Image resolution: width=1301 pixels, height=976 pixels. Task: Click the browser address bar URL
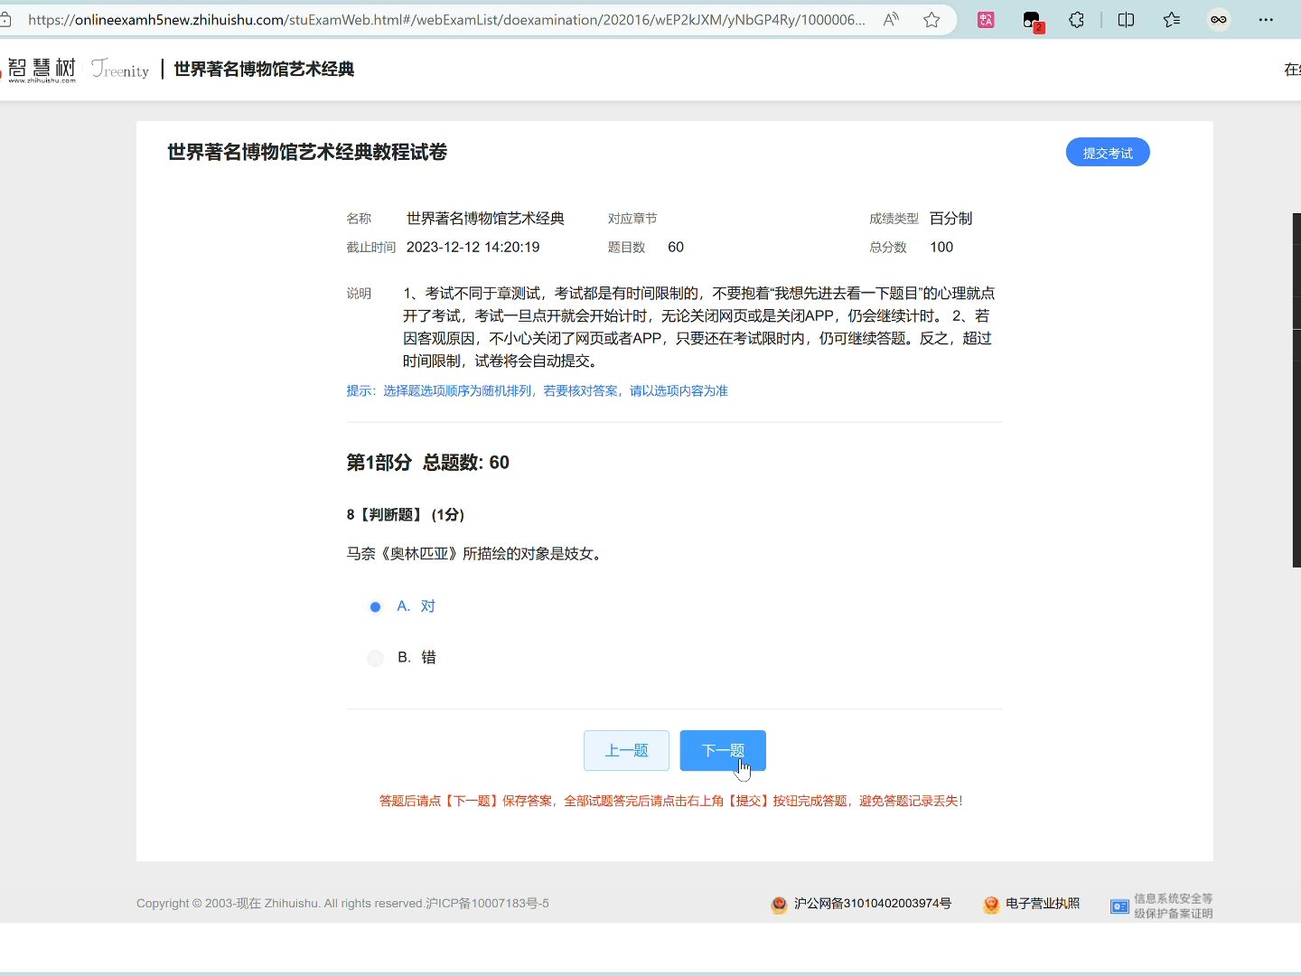[446, 19]
